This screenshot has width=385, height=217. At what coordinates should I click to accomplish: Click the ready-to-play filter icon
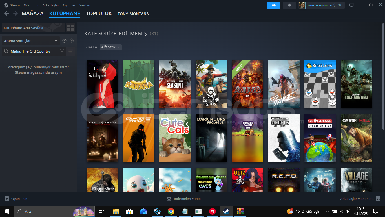pos(72,41)
